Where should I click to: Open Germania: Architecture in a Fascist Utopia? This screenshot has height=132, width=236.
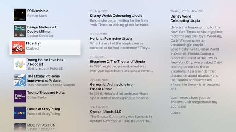click(120, 89)
